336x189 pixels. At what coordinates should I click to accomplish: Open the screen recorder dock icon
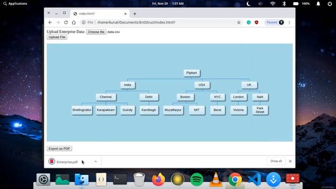click(x=292, y=179)
